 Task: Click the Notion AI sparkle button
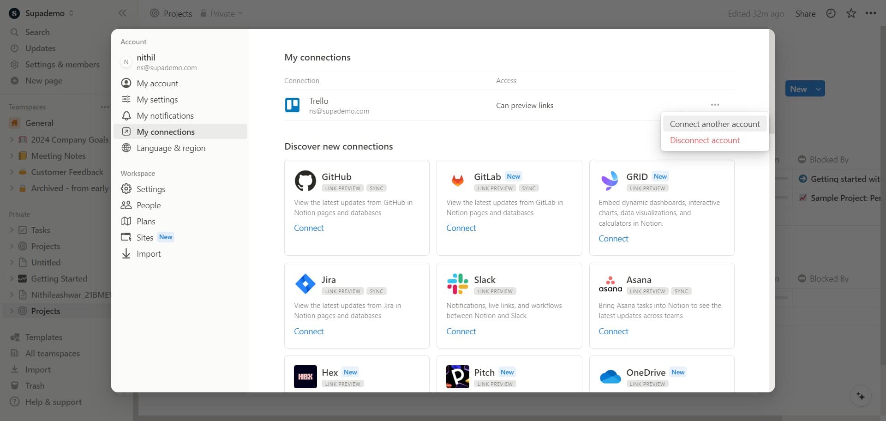click(x=861, y=397)
